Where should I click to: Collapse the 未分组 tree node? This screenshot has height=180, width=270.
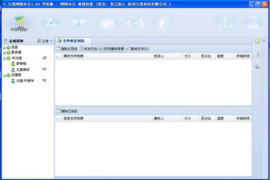5,58
